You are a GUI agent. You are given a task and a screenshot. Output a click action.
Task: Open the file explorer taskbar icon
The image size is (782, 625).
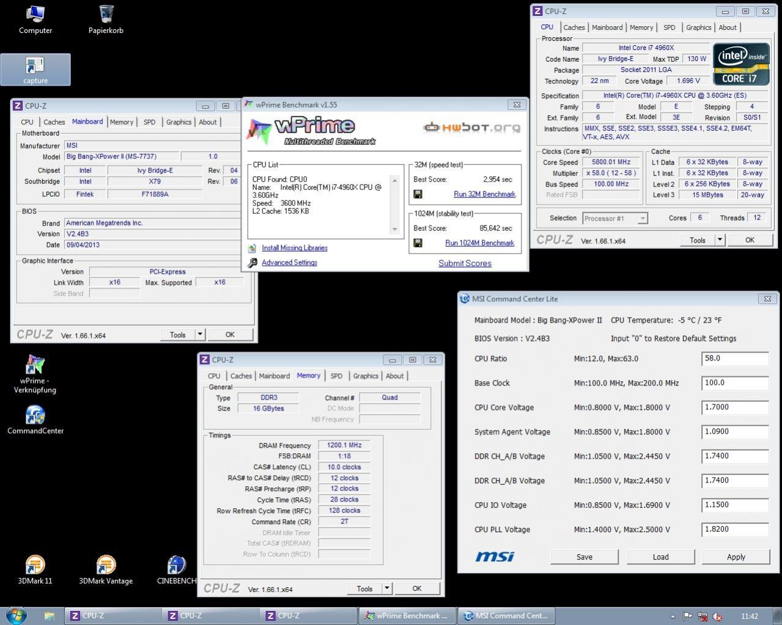(x=50, y=616)
